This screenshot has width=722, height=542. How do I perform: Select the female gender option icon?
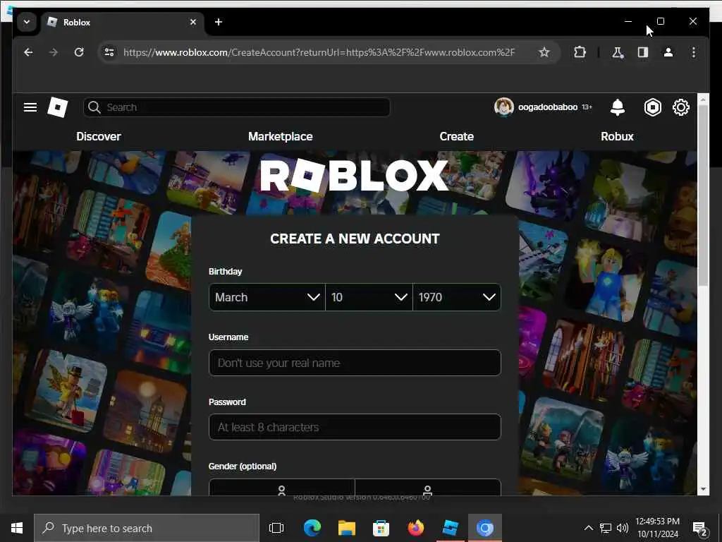coord(281,490)
